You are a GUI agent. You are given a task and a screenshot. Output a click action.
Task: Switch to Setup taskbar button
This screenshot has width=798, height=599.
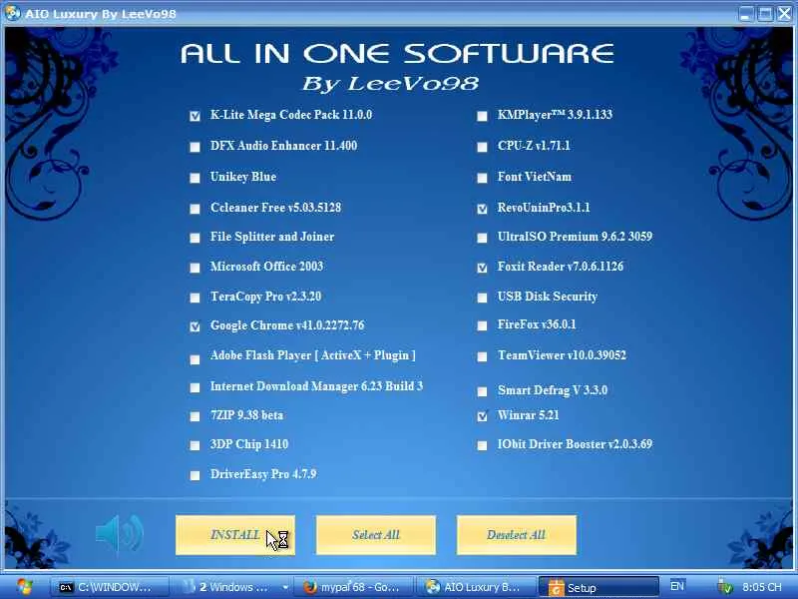[598, 587]
